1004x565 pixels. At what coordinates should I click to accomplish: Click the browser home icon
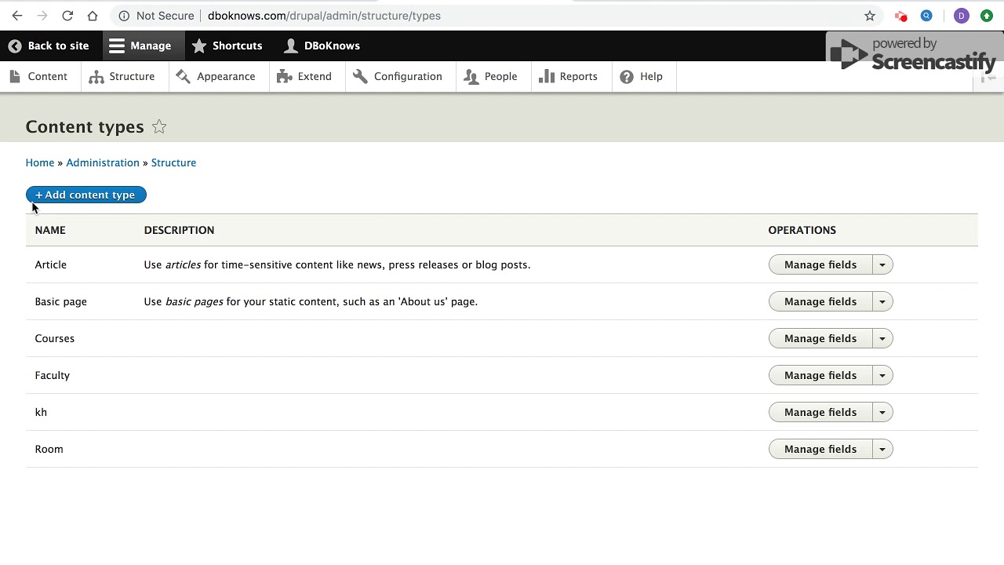tap(93, 16)
